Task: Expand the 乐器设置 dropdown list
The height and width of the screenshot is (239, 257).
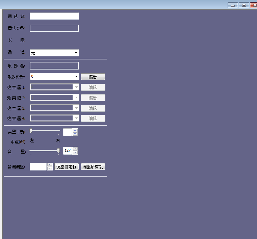Action: [76, 77]
